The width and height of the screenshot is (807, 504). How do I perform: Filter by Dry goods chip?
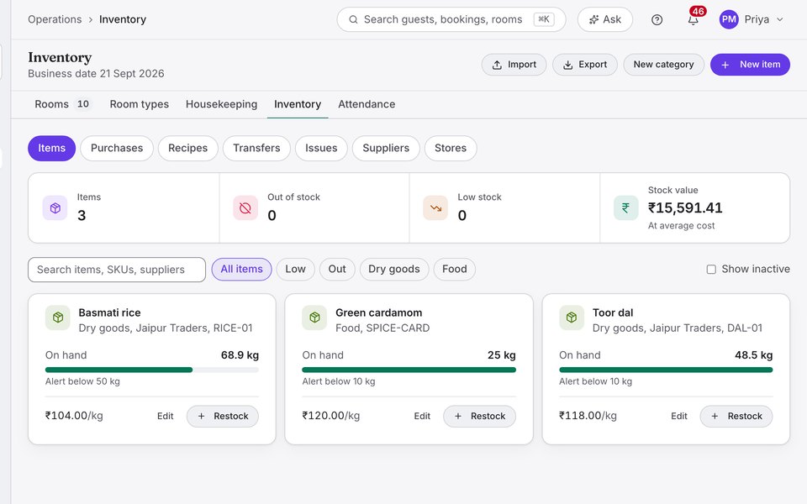pyautogui.click(x=394, y=270)
